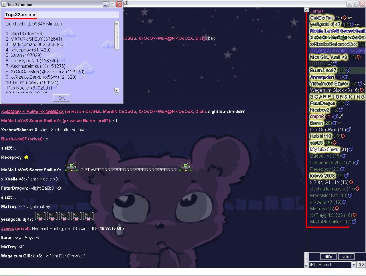
Task: Click the female icon next to Wege zum Glück
Action: (362, 90)
